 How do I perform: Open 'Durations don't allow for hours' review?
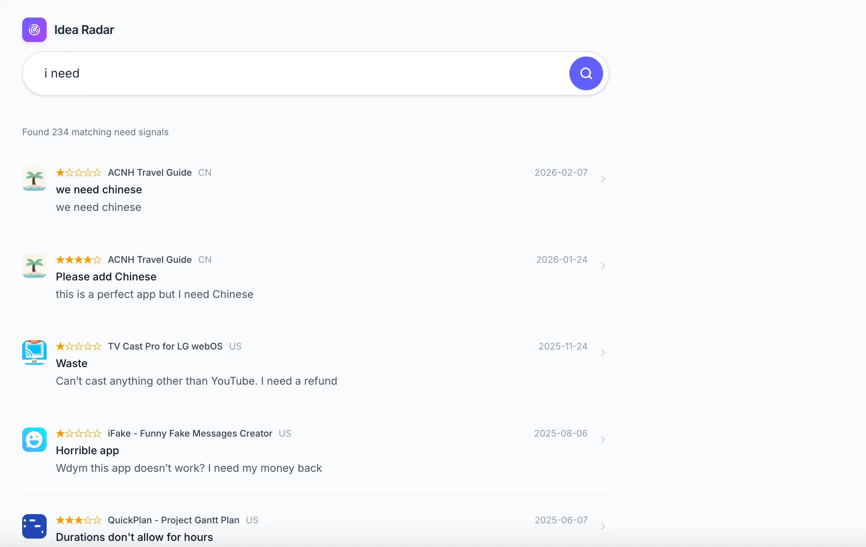[135, 537]
